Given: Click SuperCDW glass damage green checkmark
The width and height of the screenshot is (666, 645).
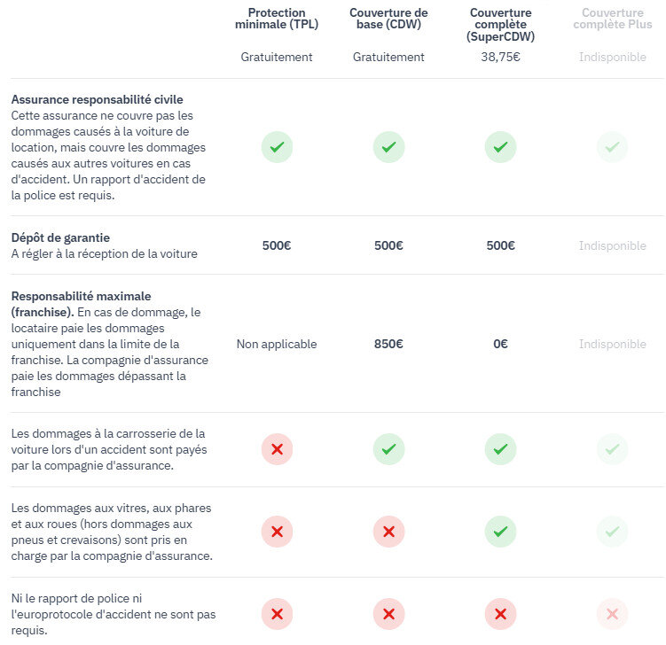Looking at the screenshot, I should click(x=500, y=532).
